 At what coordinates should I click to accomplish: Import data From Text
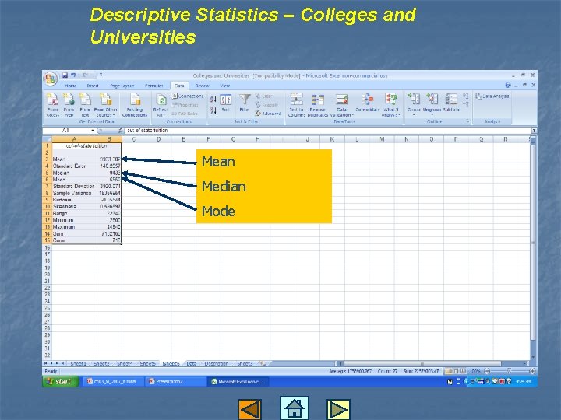[x=85, y=105]
